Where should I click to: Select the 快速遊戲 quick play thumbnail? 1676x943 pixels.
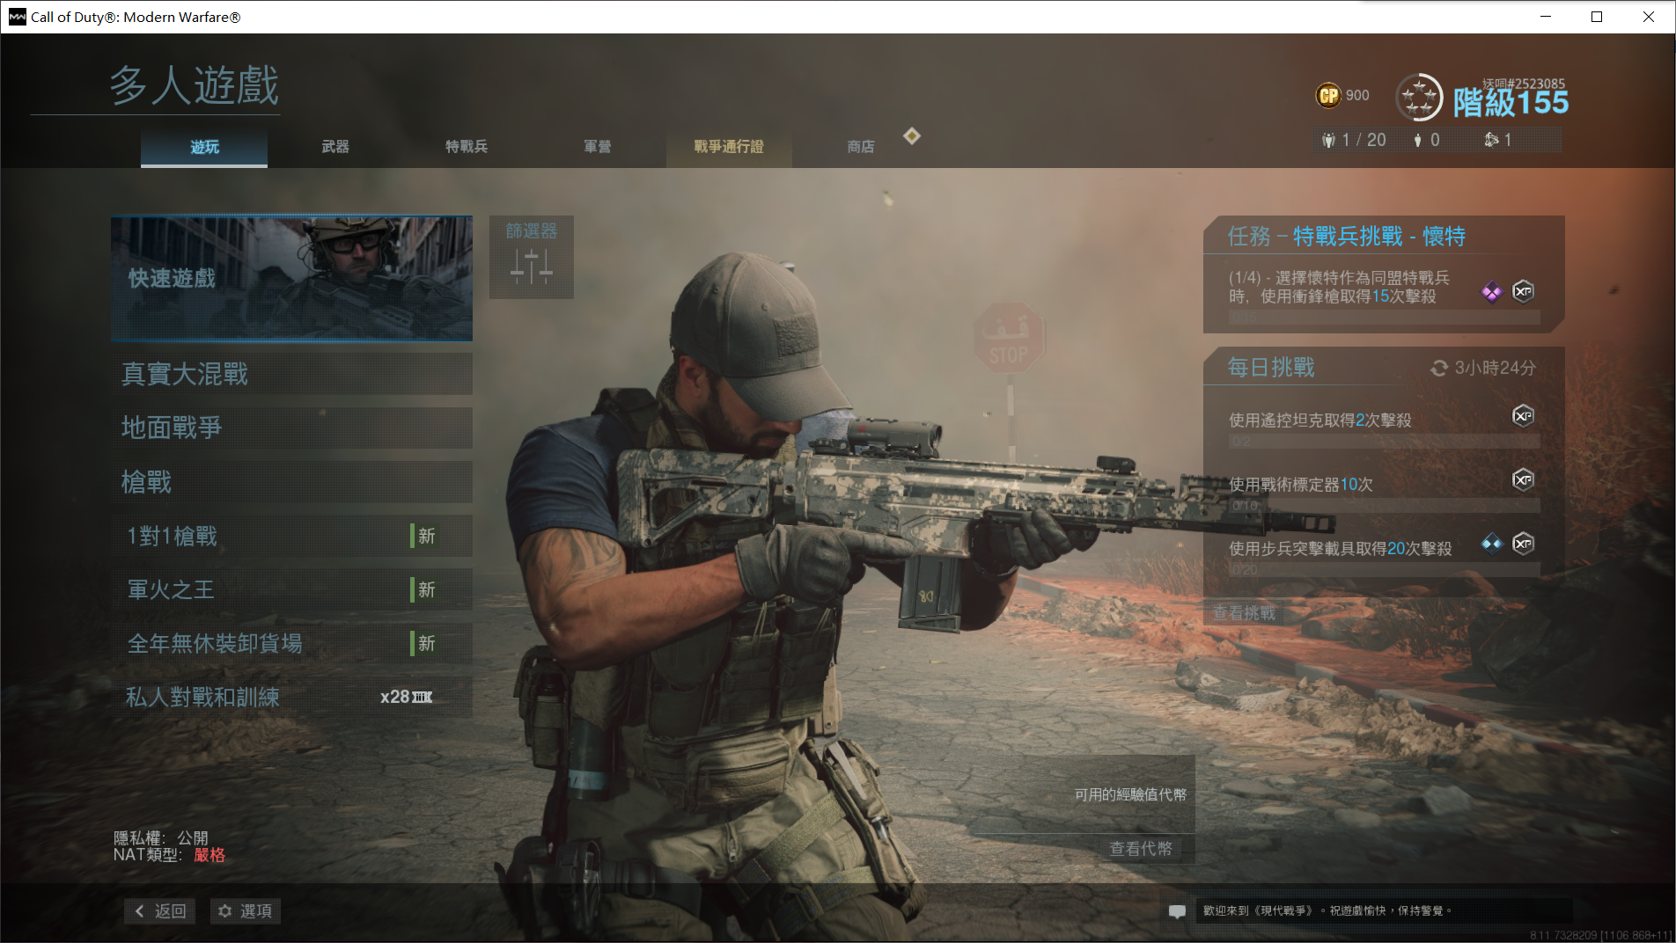[291, 278]
